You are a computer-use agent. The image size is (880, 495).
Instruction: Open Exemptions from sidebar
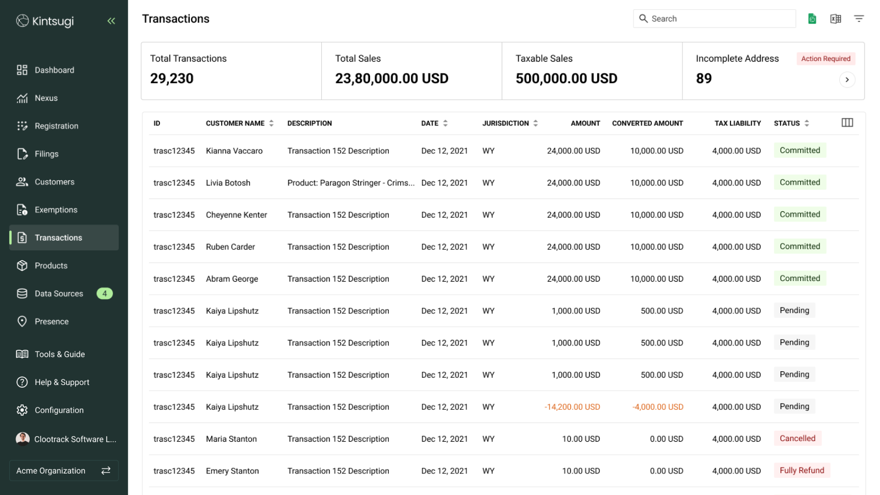[x=64, y=210]
